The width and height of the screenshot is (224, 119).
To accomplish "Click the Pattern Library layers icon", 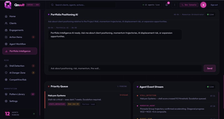I will tap(6, 94).
